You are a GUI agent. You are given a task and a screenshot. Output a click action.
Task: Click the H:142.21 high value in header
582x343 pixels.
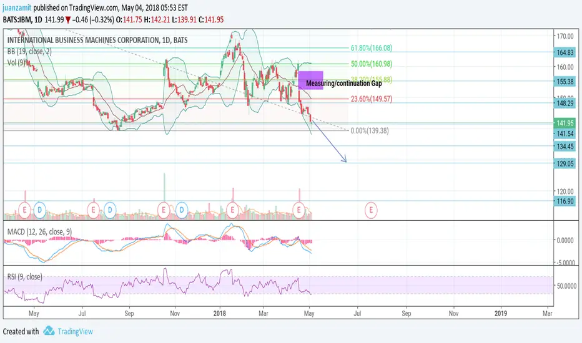coord(157,20)
